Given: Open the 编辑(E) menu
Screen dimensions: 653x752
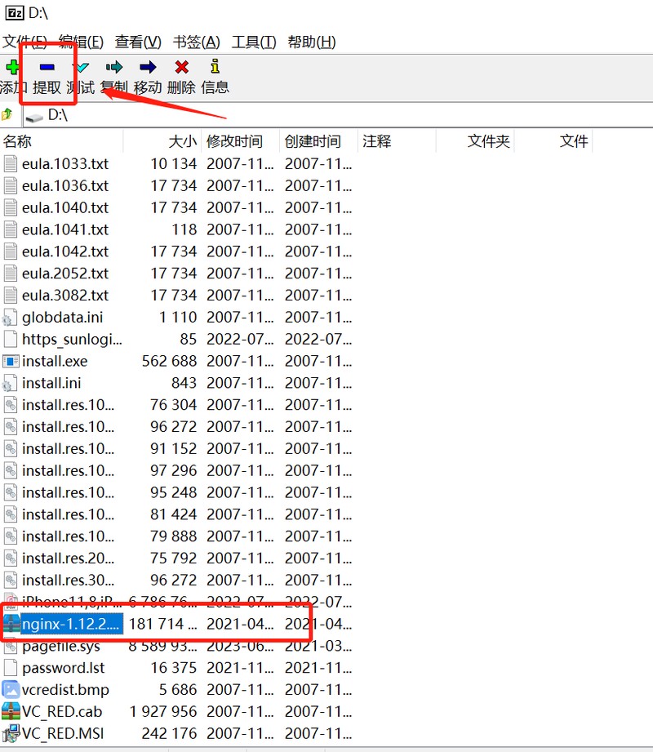Looking at the screenshot, I should coord(81,42).
